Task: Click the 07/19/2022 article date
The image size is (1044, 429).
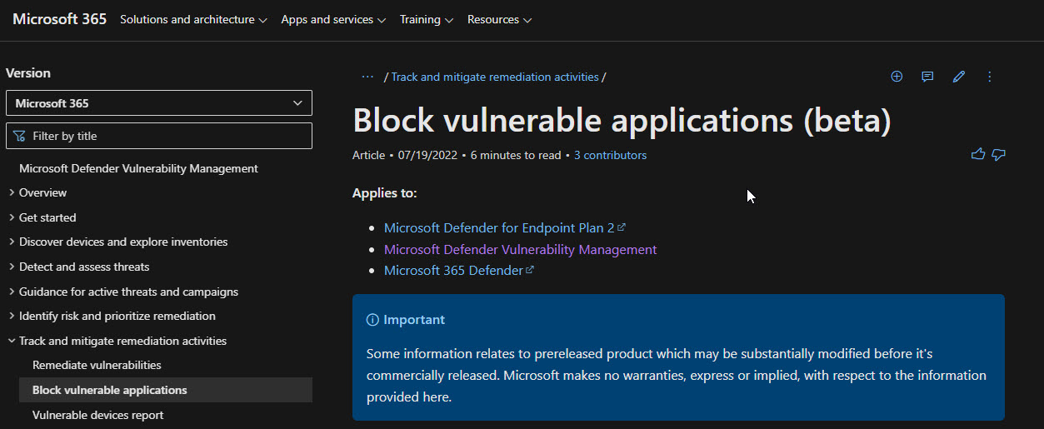Action: 427,155
